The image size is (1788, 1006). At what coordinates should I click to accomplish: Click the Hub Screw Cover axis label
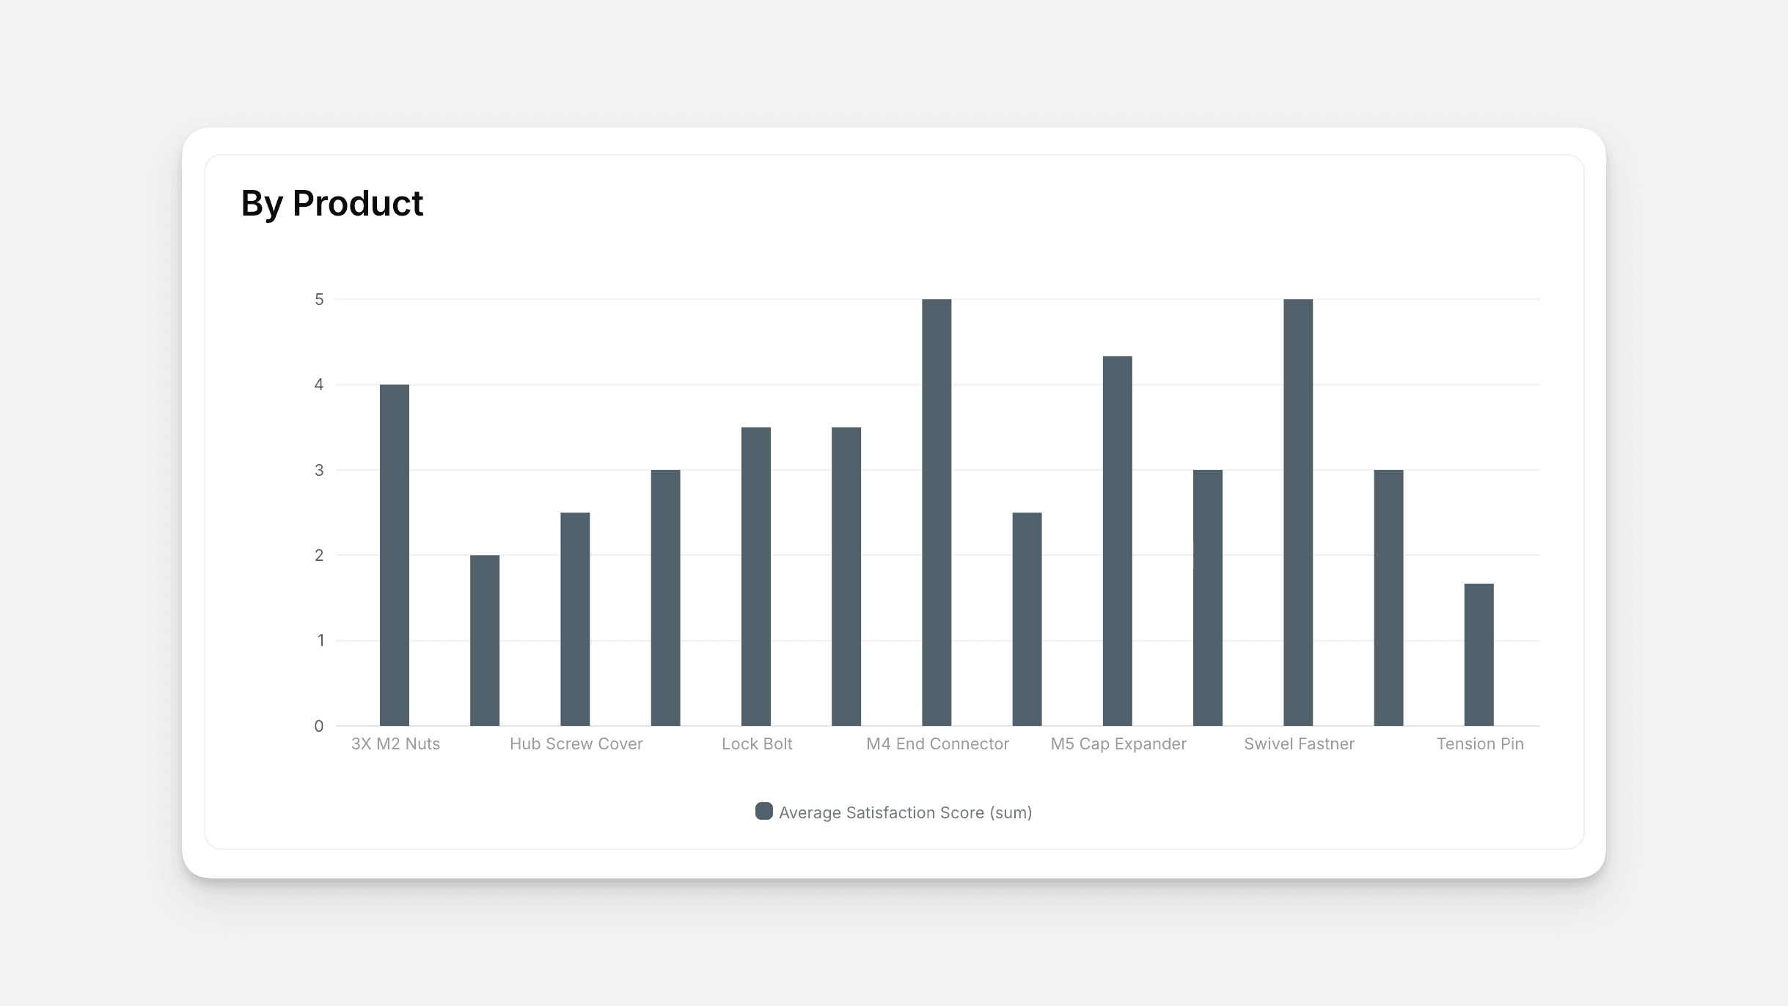pyautogui.click(x=576, y=744)
